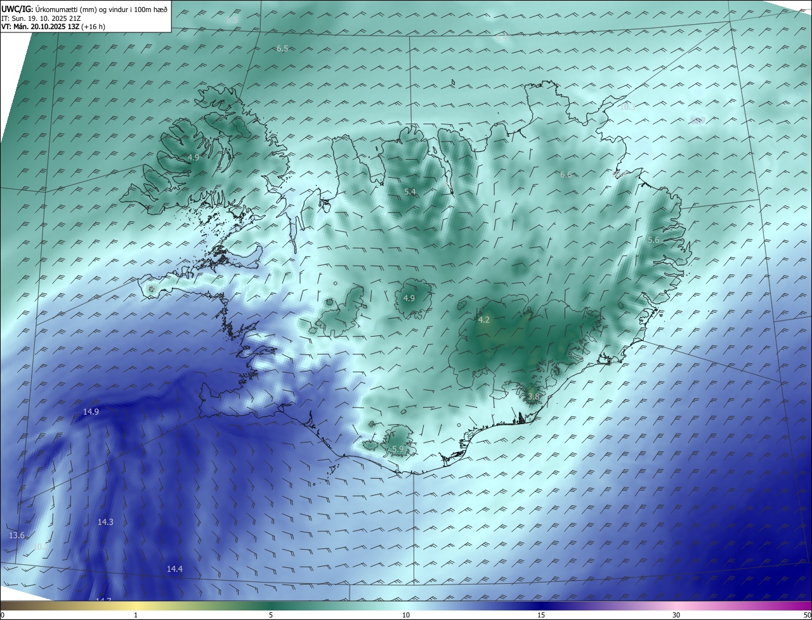Screen dimensions: 812x620
Task: Select the valid time line "VT: Mán. 20.10.2025 13Z (+16 h)"
Action: click(53, 27)
